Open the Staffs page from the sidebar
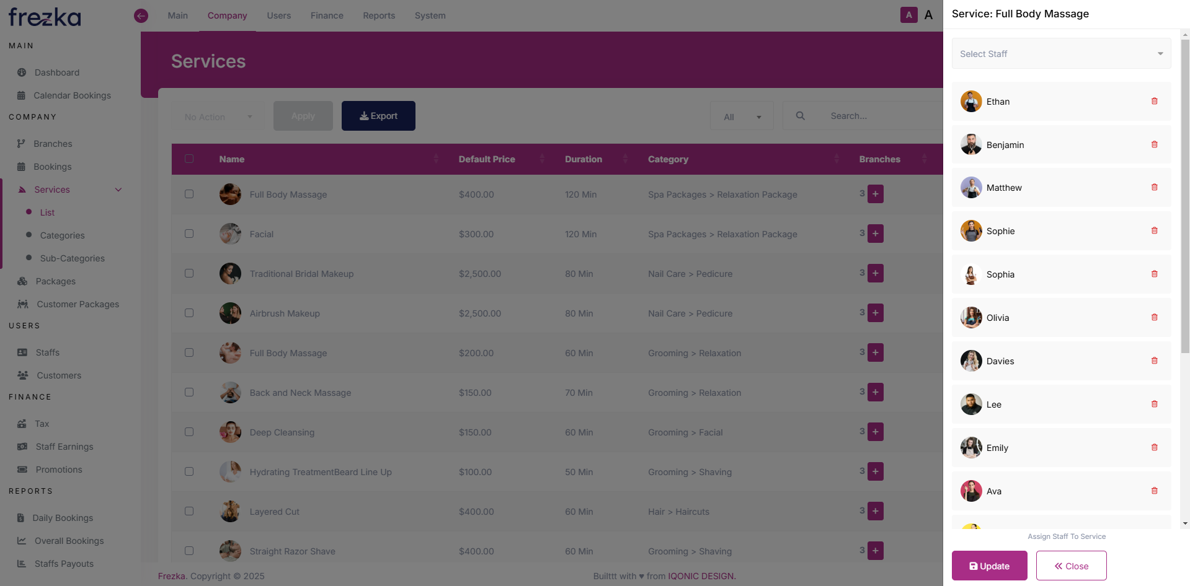 coord(47,352)
